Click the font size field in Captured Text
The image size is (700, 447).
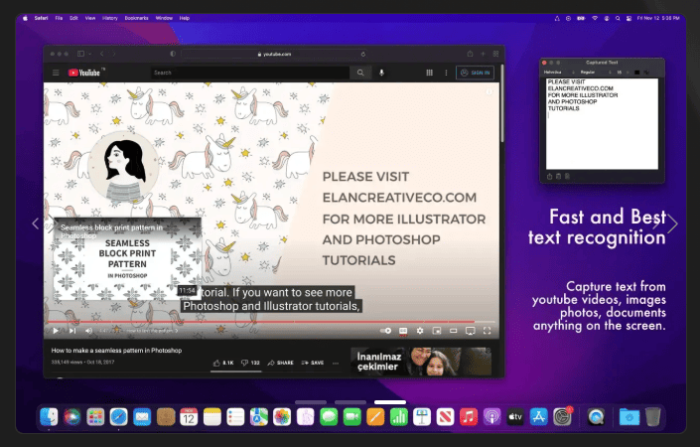tap(620, 73)
